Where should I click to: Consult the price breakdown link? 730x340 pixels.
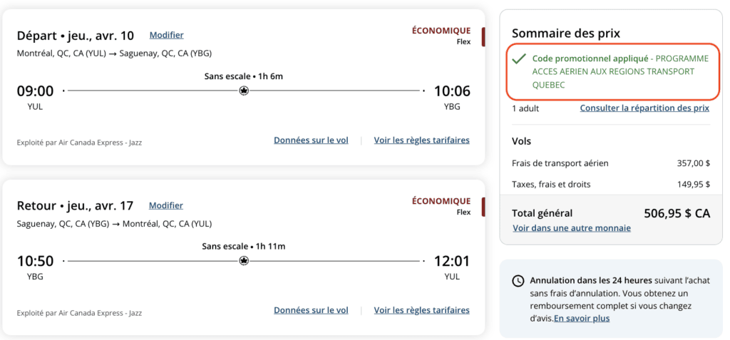644,108
